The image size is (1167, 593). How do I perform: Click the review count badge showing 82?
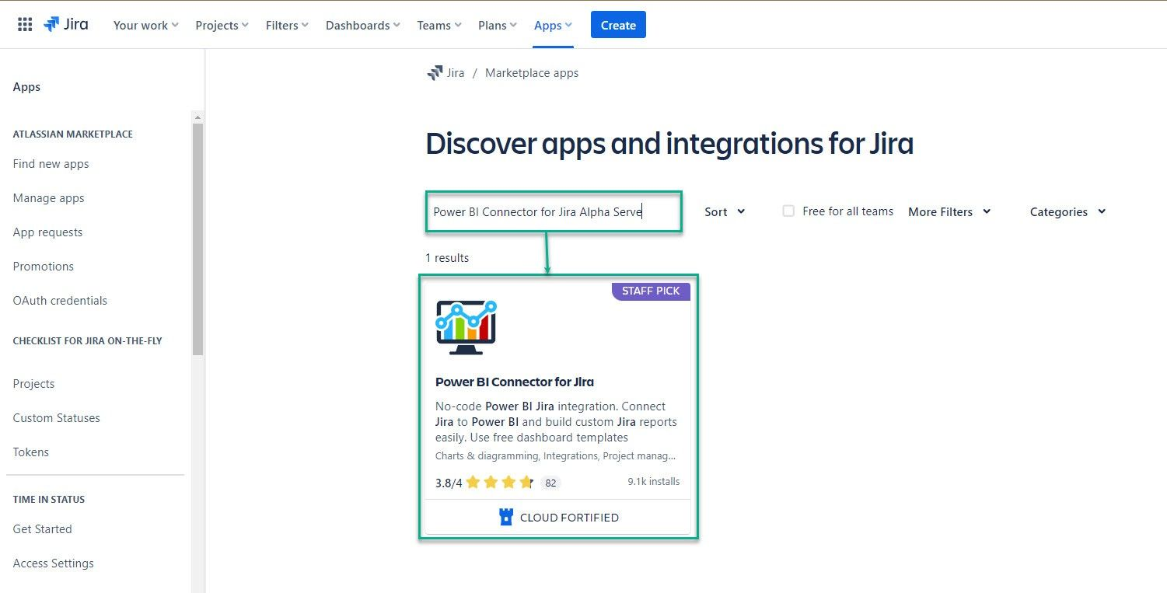point(550,483)
